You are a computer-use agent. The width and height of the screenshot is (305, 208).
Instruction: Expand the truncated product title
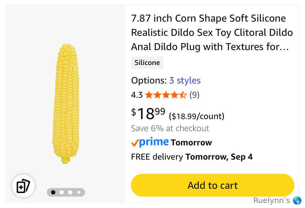coord(212,32)
